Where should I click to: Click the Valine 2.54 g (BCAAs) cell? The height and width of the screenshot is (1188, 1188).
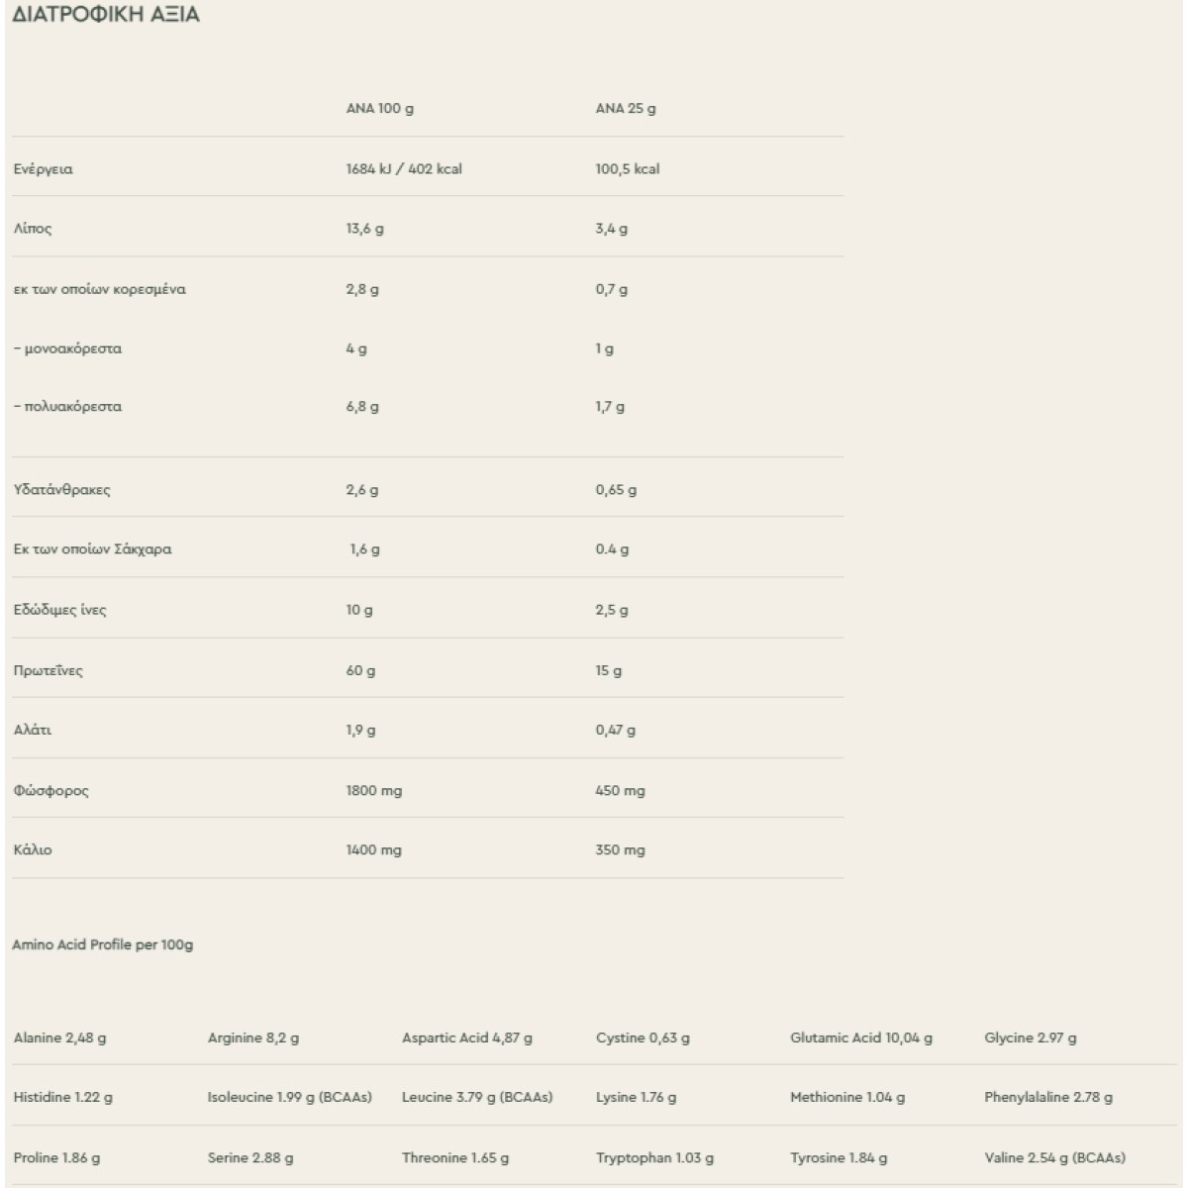[x=1054, y=1158]
